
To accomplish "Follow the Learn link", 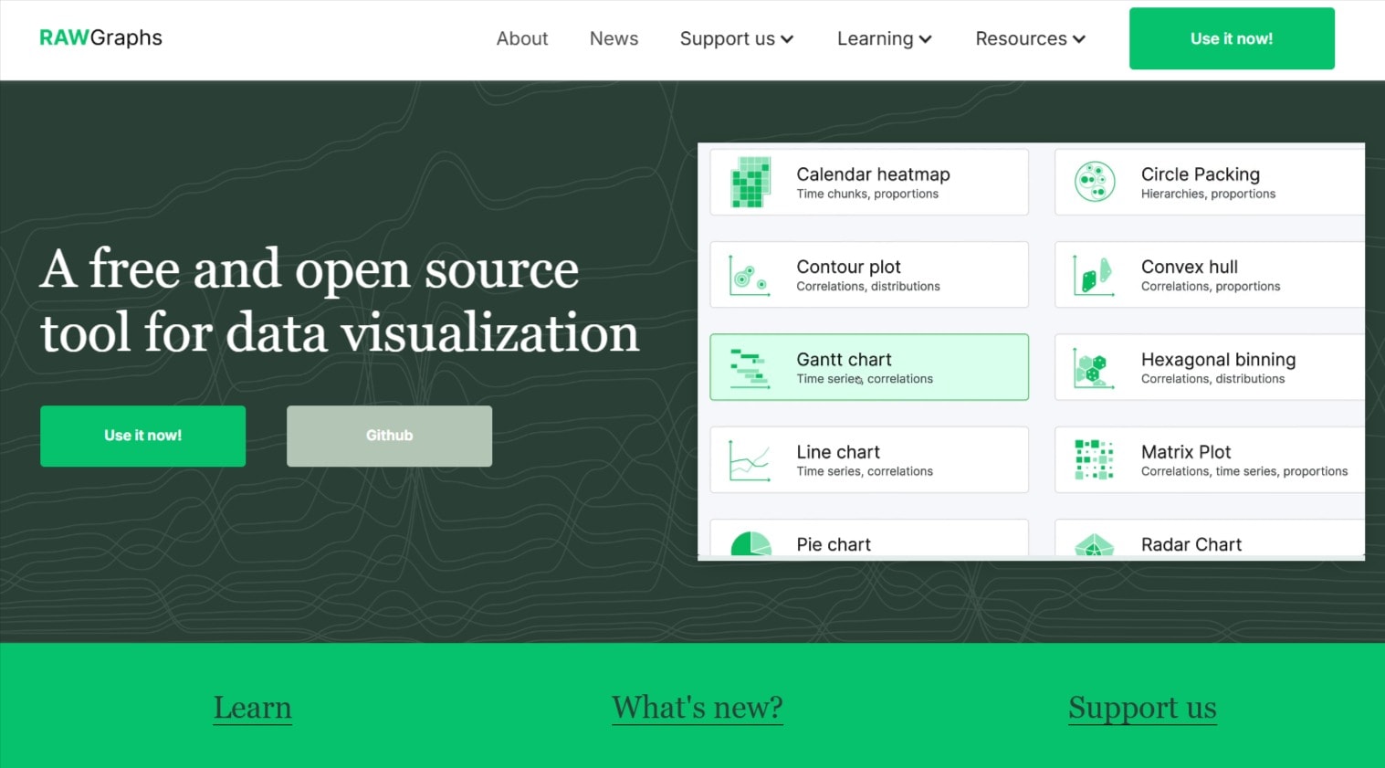I will (x=253, y=708).
